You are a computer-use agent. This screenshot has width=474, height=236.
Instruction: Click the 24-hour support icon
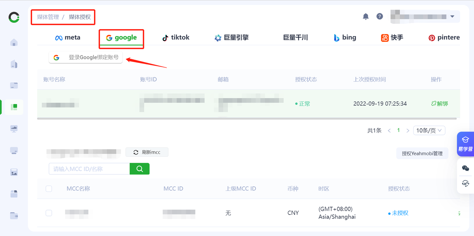(x=465, y=183)
